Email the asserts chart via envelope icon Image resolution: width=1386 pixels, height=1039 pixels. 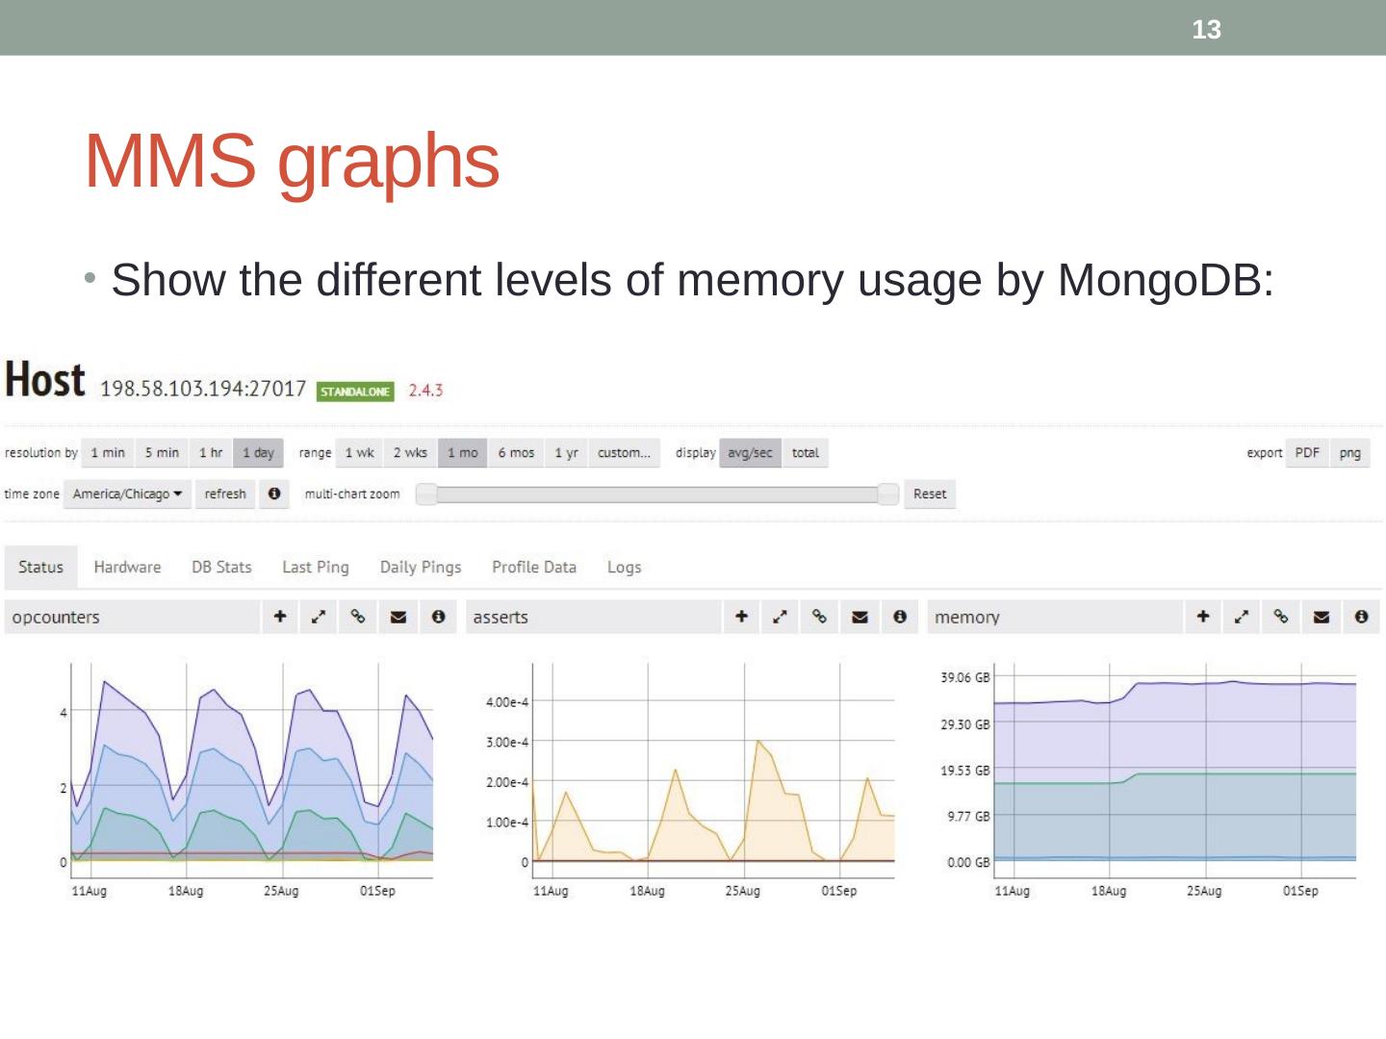click(x=860, y=617)
